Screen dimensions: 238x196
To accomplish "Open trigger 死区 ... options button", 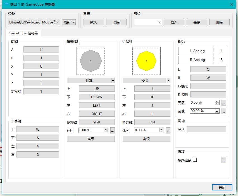I will click(x=223, y=103).
